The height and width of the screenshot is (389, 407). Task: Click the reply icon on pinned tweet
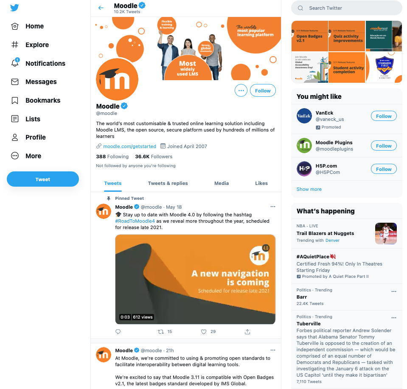point(118,332)
